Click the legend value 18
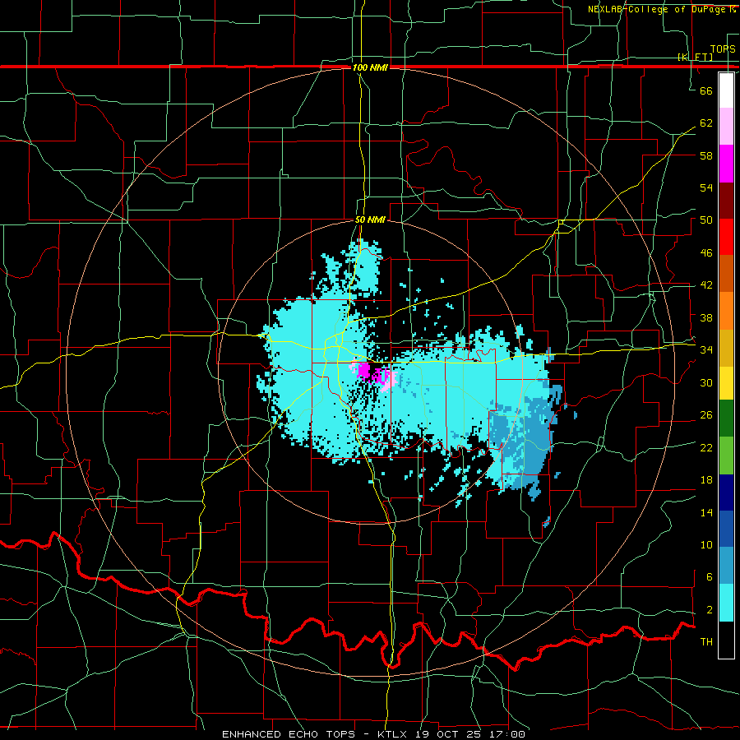740x740 pixels. click(x=706, y=480)
